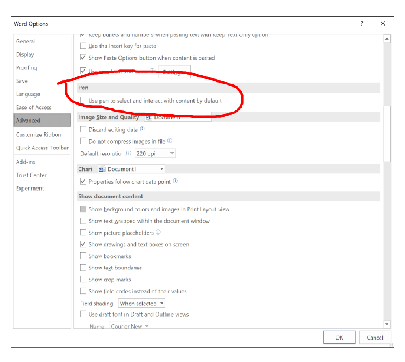Uncheck Show drawings and text boxes on screen
Viewport: 405px width, 362px height.
[83, 244]
